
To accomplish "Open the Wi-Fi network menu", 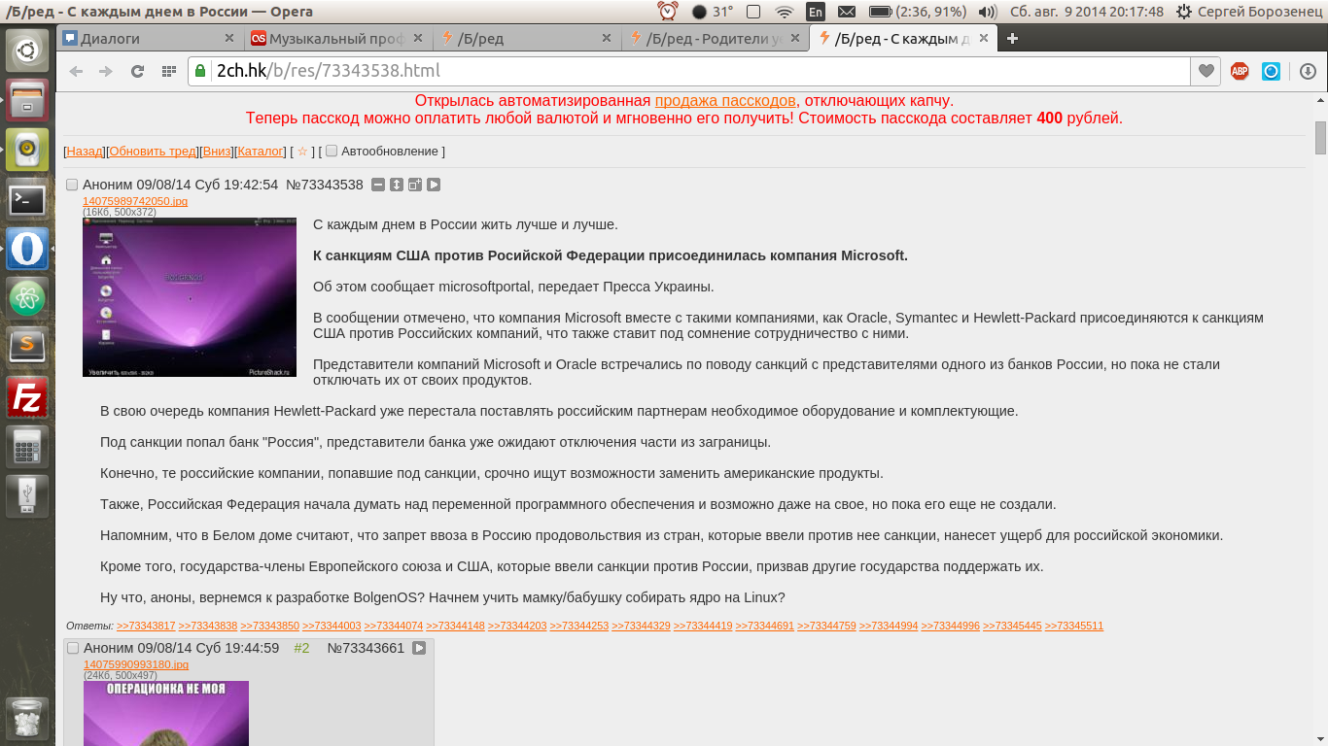I will (784, 12).
